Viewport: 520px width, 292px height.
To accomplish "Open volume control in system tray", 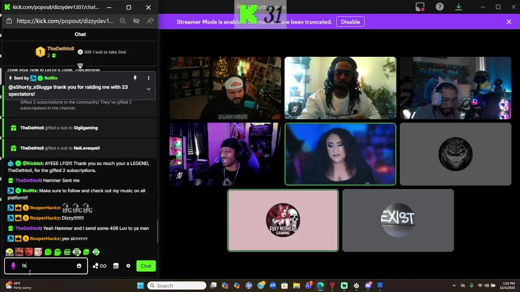I will (487, 286).
